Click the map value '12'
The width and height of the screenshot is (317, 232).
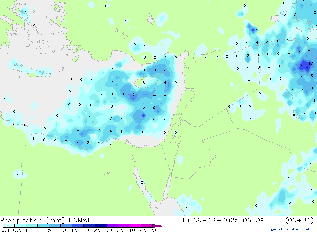point(299,52)
